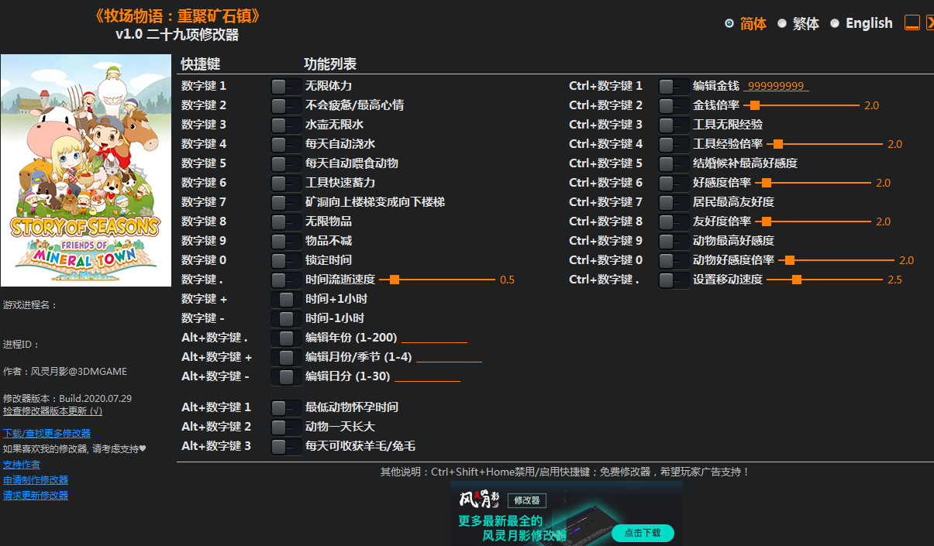Select the 繁体 language radio button

(x=782, y=23)
